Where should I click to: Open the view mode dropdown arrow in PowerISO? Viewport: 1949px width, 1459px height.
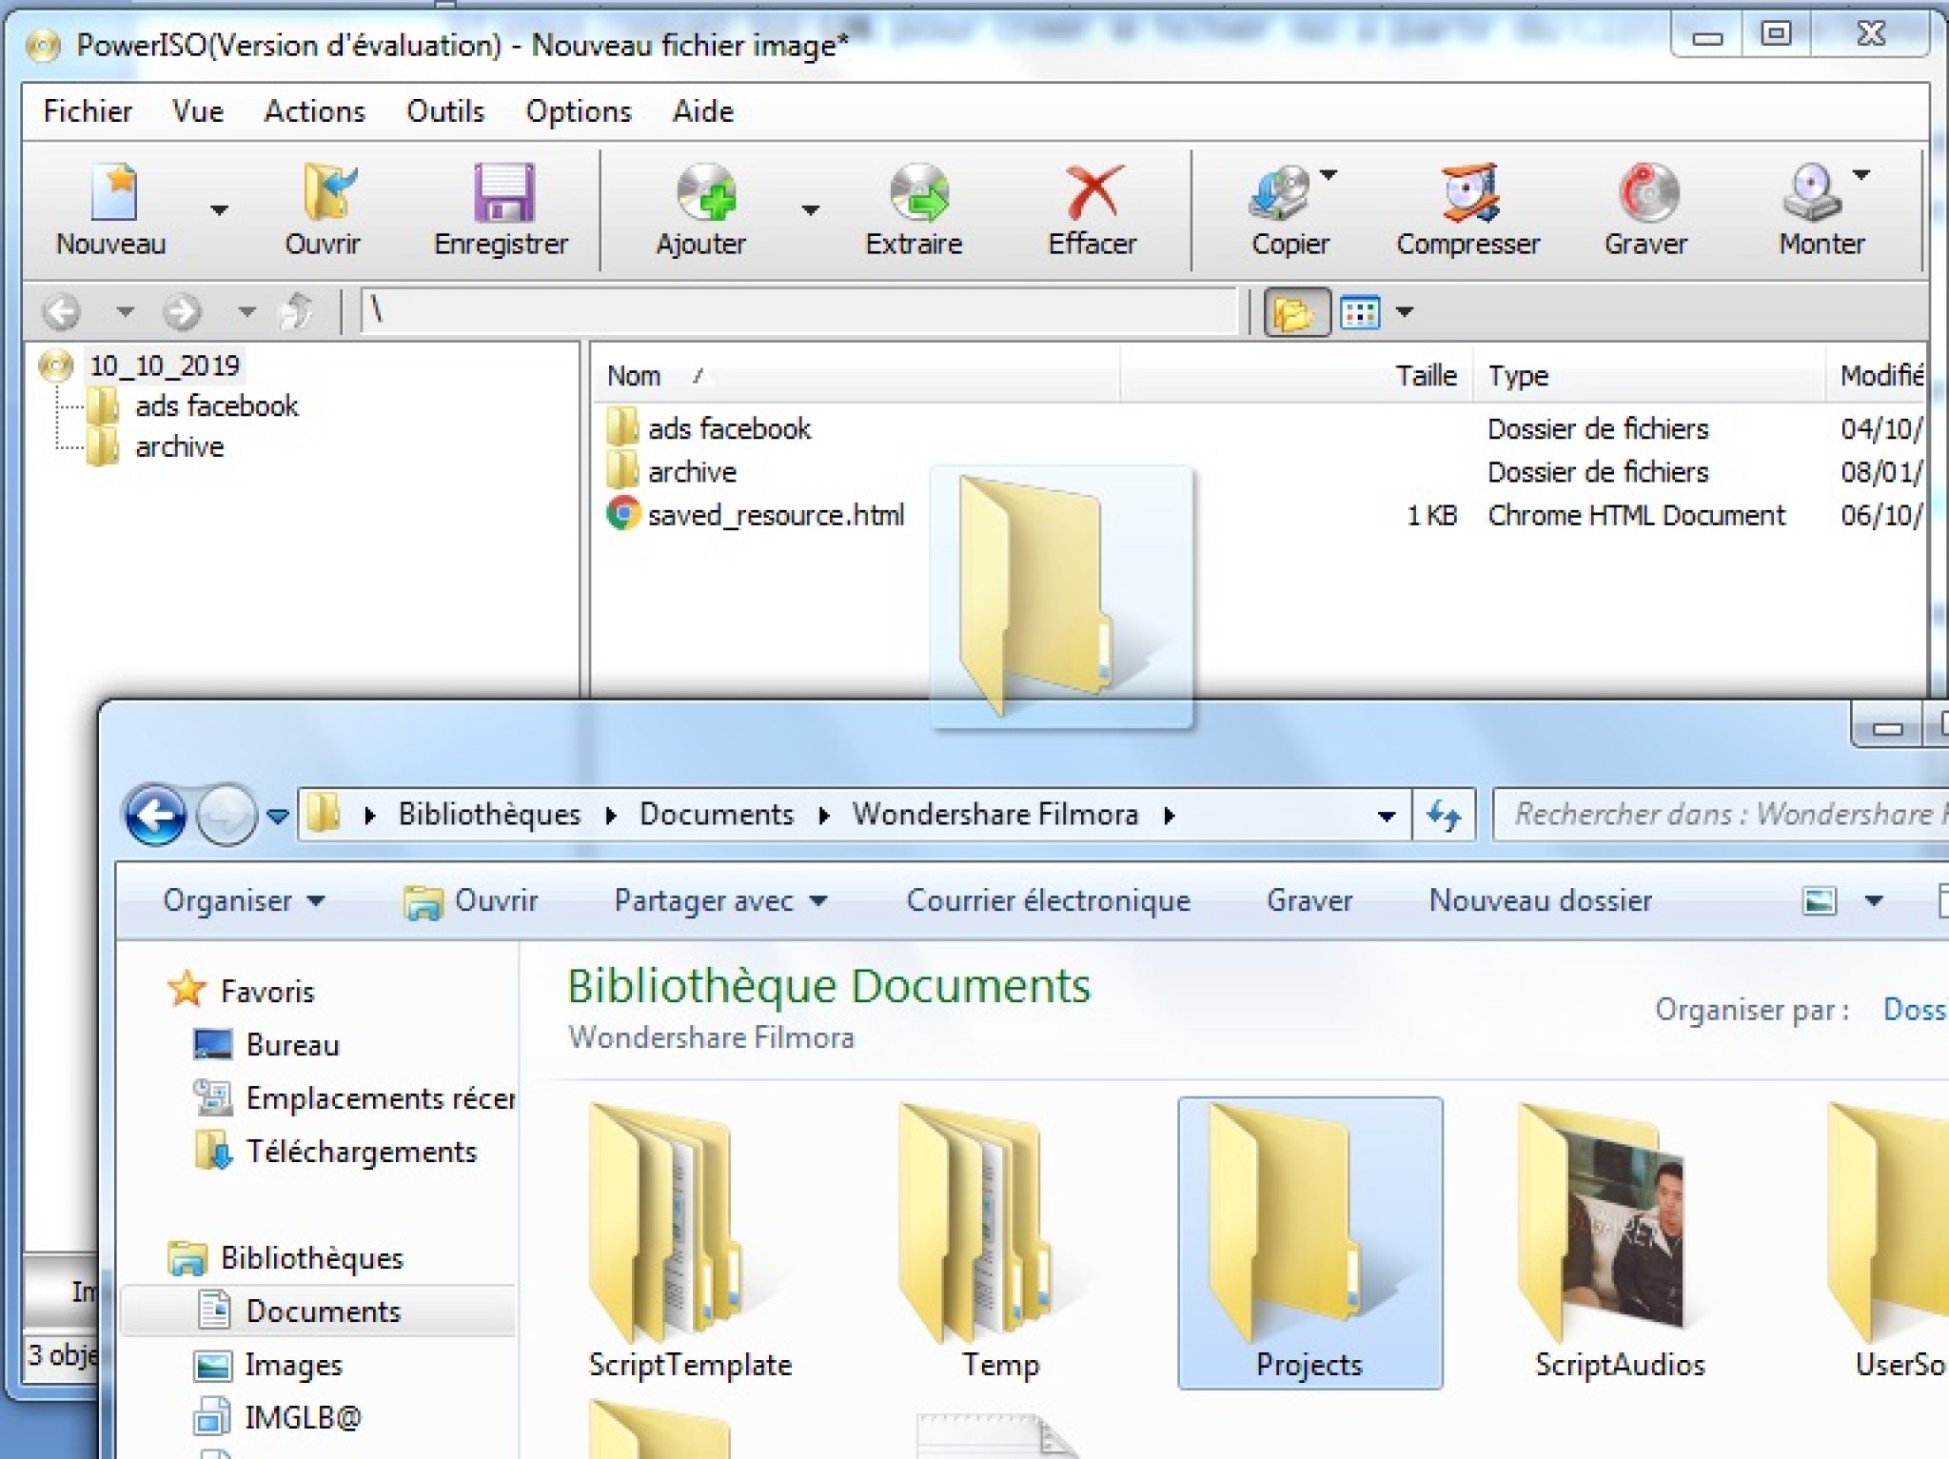[x=1405, y=311]
